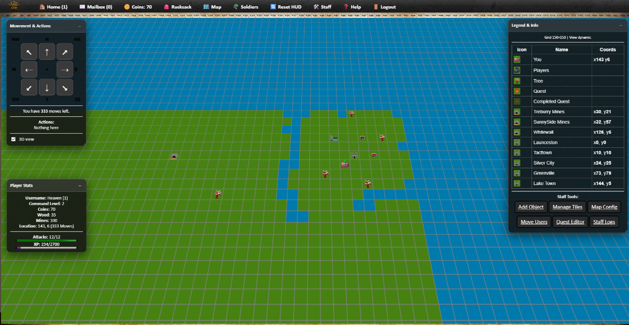The height and width of the screenshot is (325, 629).
Task: Move north with the up arrow
Action: pos(47,52)
